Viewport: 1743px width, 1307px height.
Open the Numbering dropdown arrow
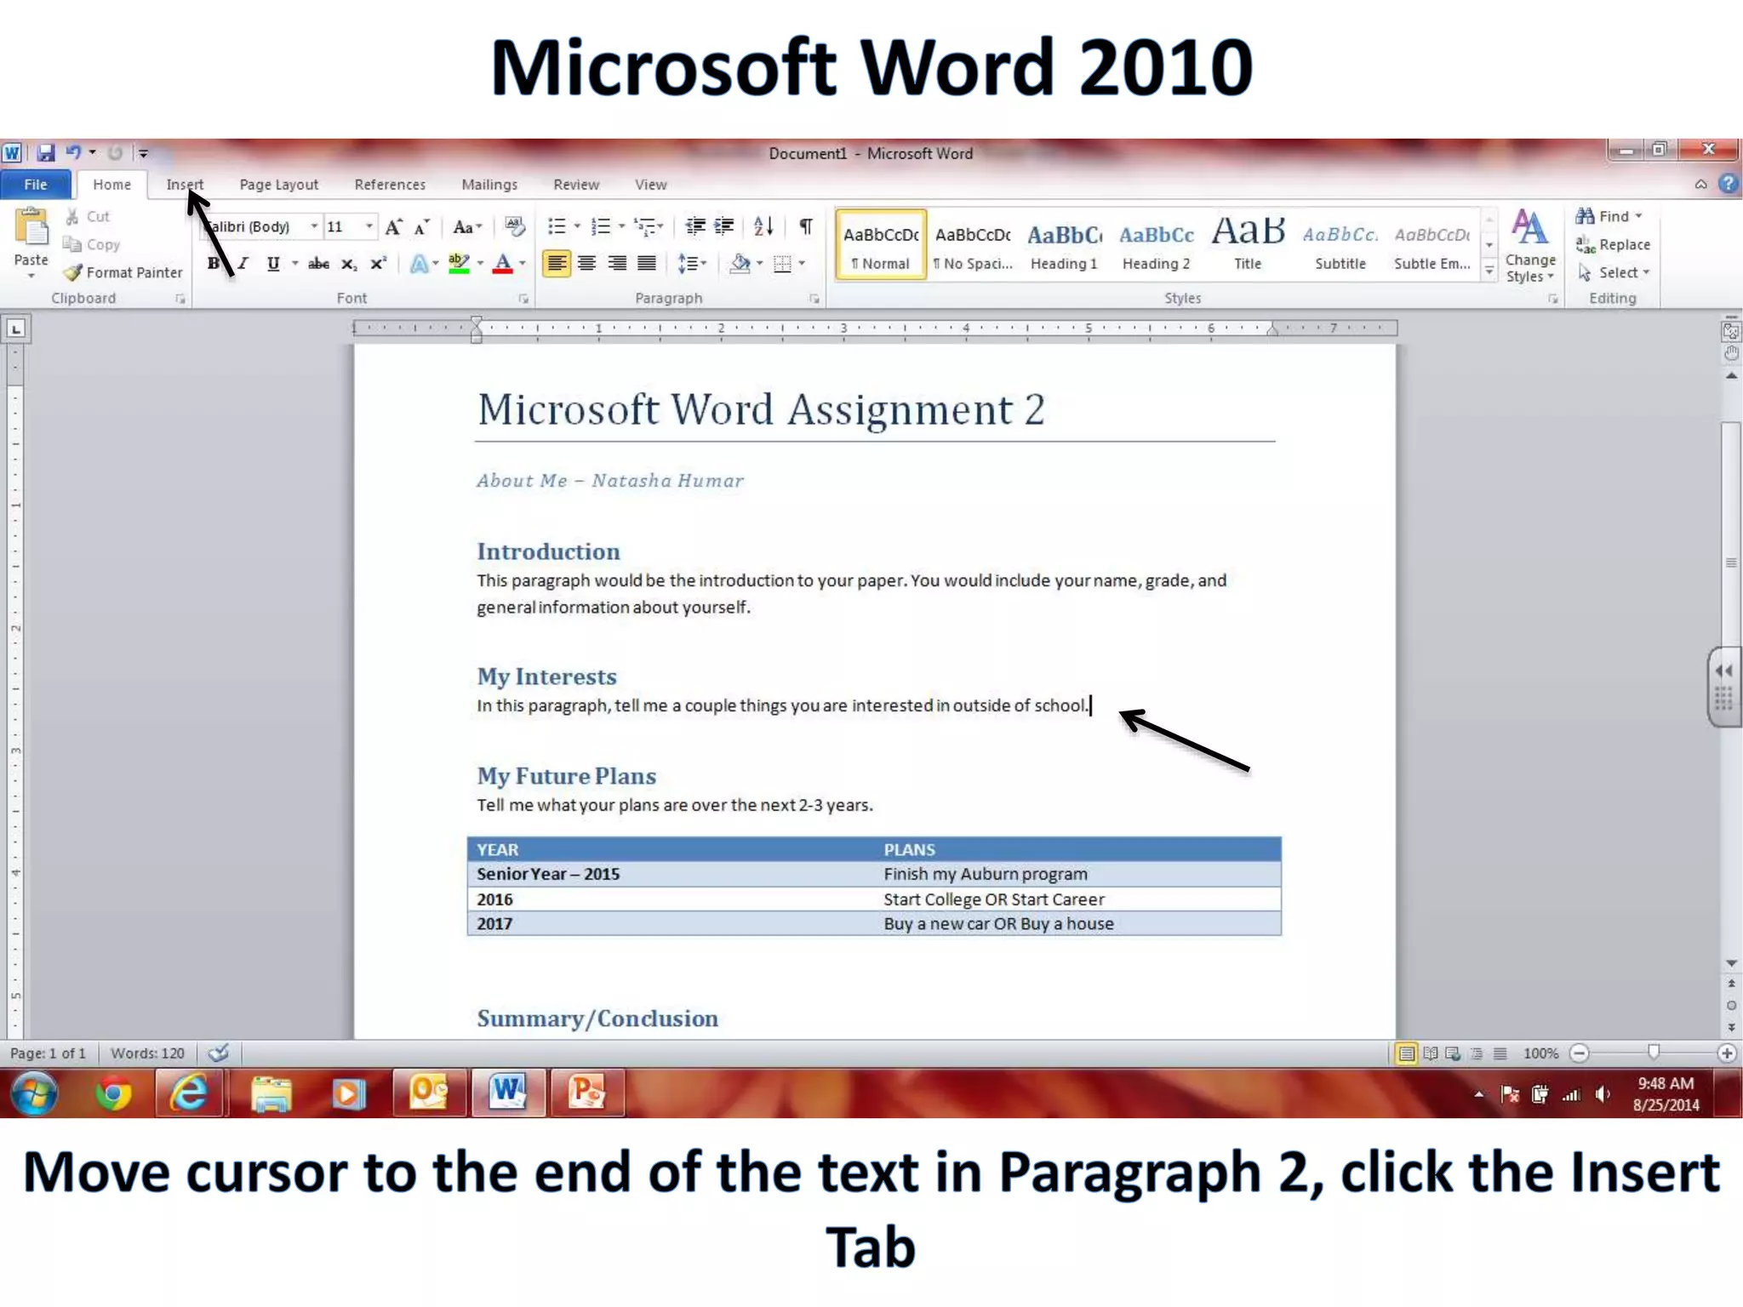click(621, 226)
